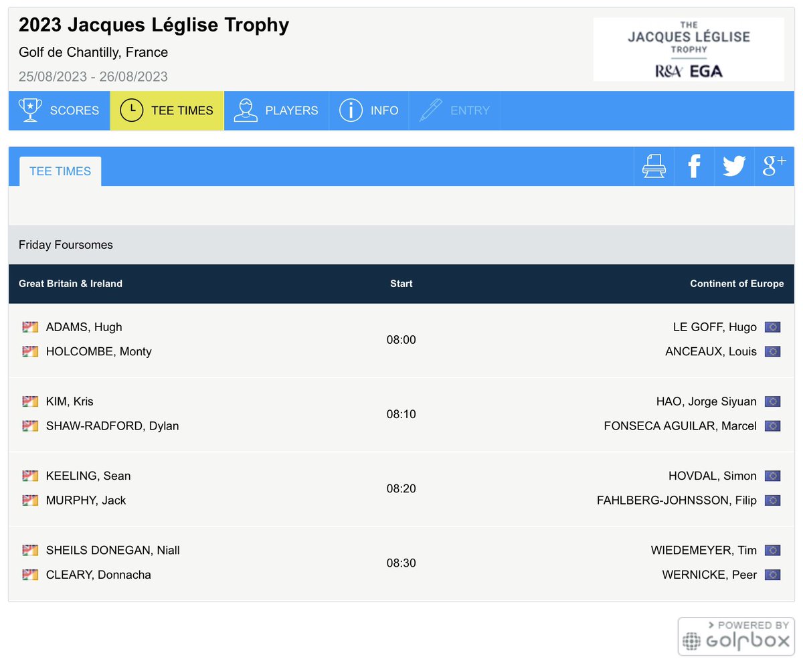The image size is (803, 659).
Task: Select player name HAO, Jorge Siyuan
Action: 707,401
